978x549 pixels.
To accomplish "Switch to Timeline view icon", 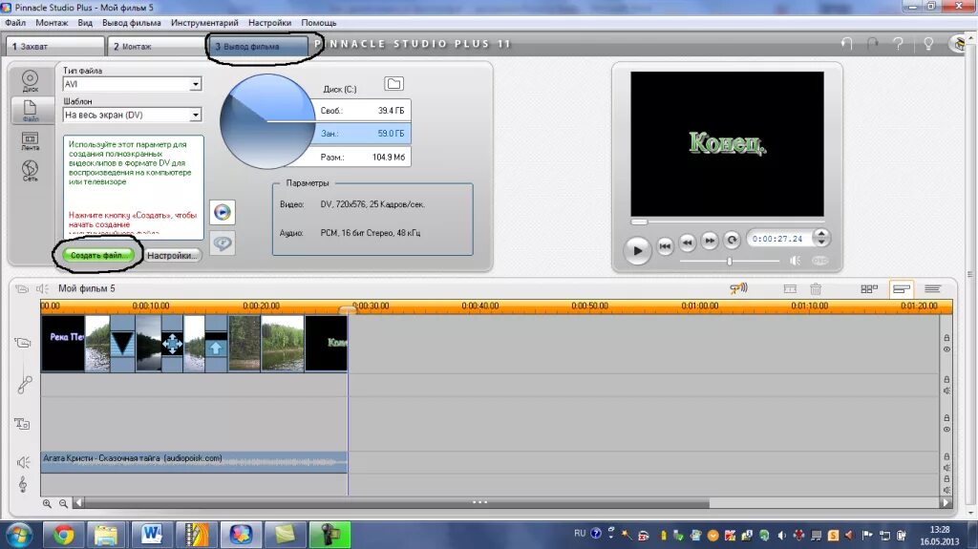I will click(902, 289).
